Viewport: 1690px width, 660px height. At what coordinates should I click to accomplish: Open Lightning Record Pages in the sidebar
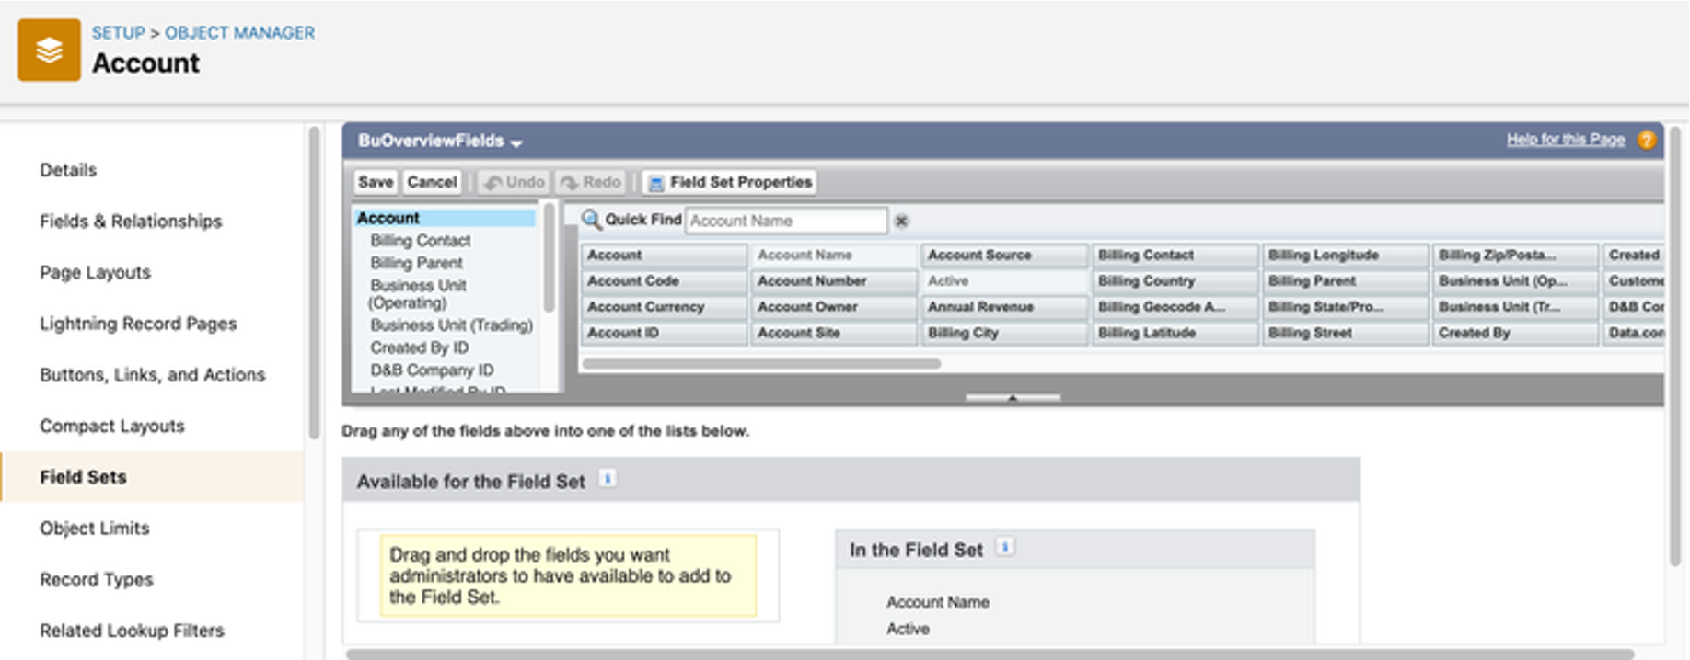coord(138,324)
